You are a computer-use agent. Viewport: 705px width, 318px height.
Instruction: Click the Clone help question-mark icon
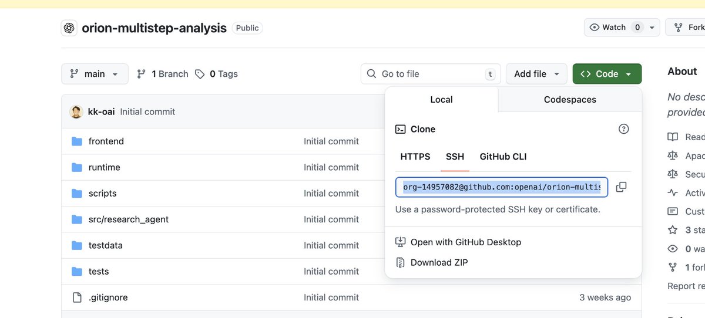624,129
